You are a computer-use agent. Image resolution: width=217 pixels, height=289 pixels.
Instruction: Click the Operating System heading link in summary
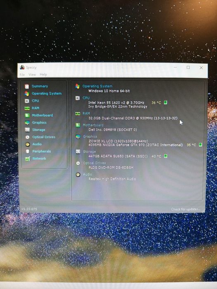(x=98, y=86)
